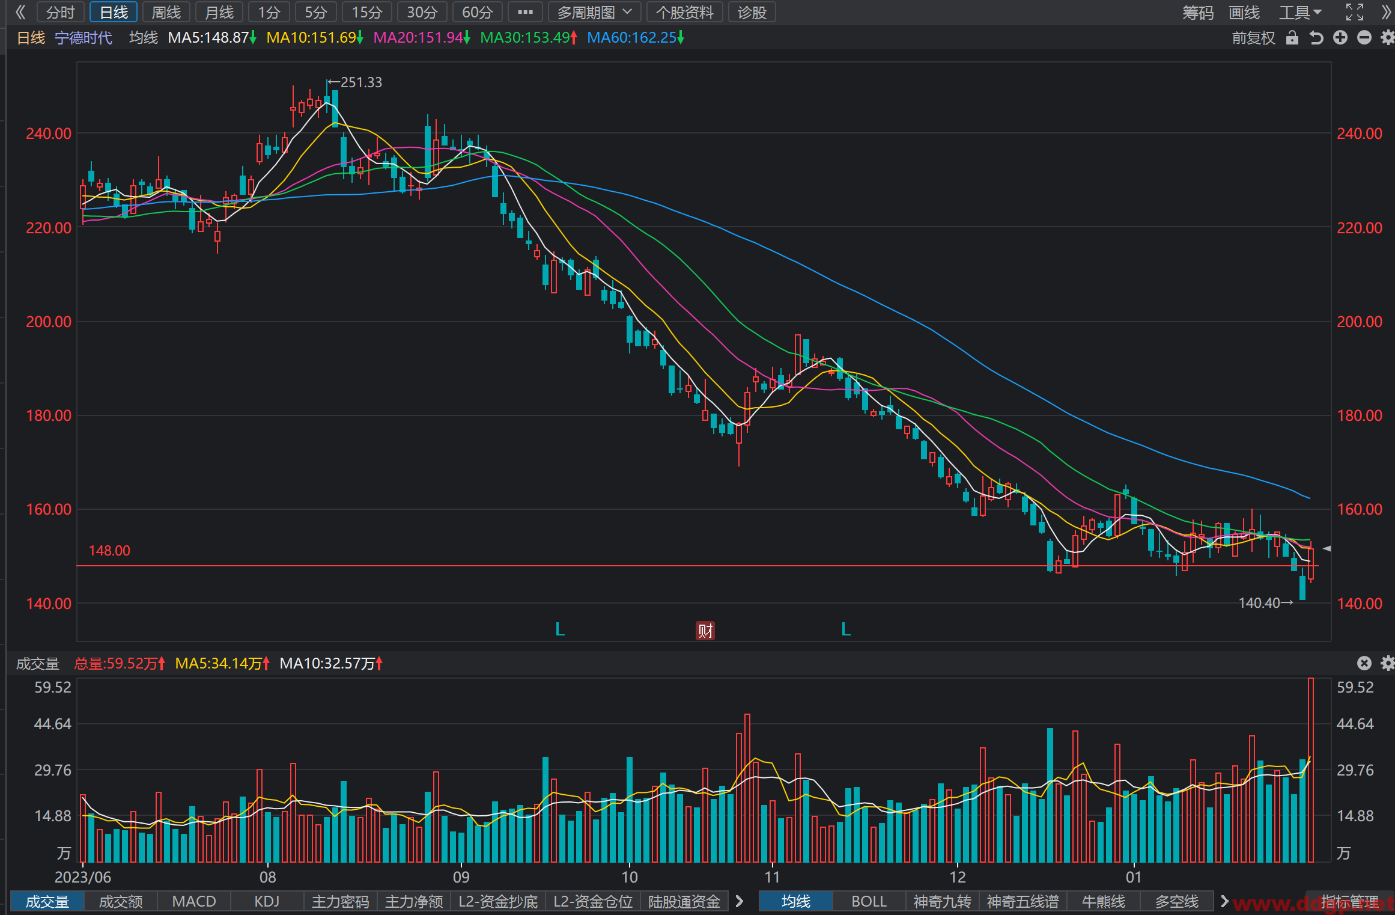
Task: Expand right panel with double chevron
Action: (x=1387, y=12)
